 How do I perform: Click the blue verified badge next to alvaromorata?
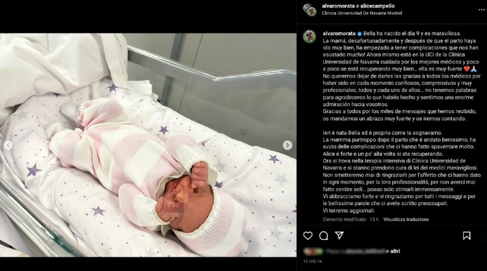(360, 34)
